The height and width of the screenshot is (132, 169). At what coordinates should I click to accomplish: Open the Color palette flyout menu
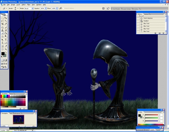(x=163, y=112)
